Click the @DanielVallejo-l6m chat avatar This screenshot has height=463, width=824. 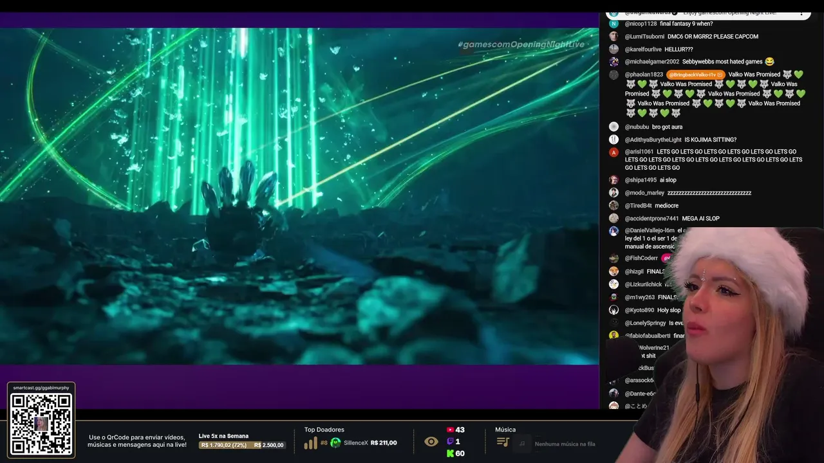point(613,231)
